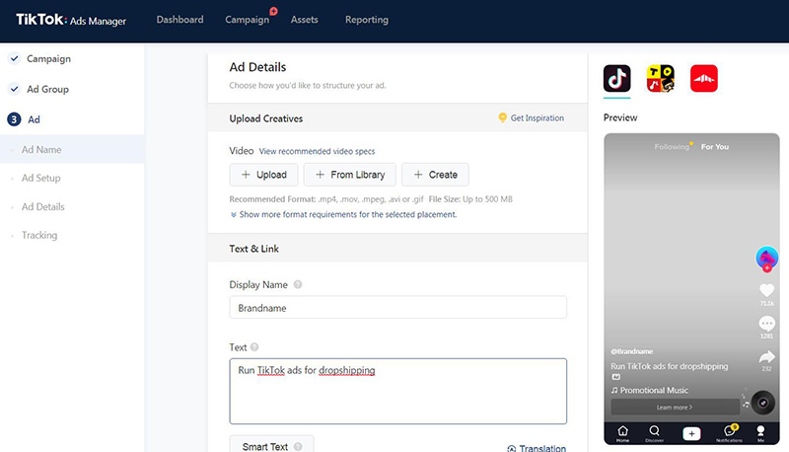Click the Translation link

tap(542, 448)
